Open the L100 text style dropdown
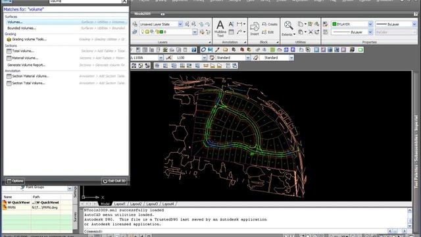421x237 pixels. pos(205,58)
